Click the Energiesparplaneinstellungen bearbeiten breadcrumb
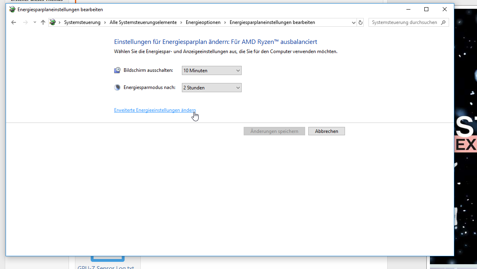 click(x=272, y=22)
